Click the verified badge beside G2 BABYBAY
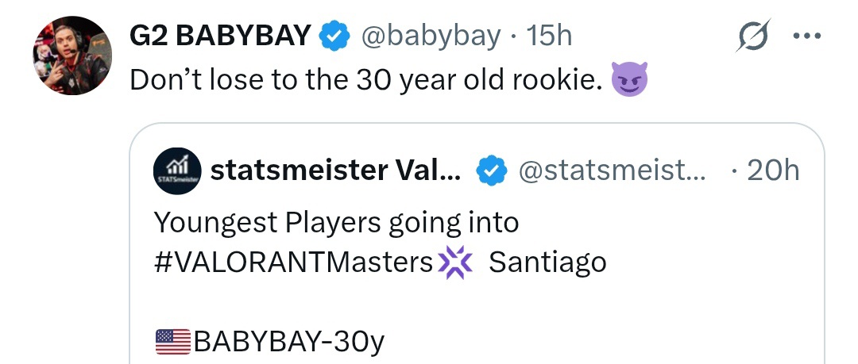This screenshot has height=364, width=858. 335,36
